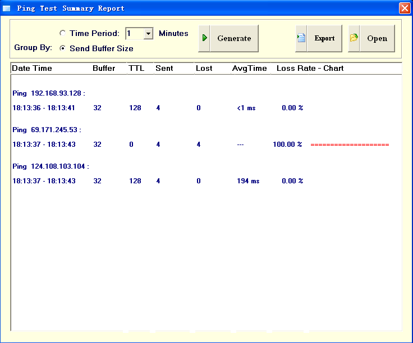Click the Time Period value field showing 1
This screenshot has width=413, height=343.
135,34
